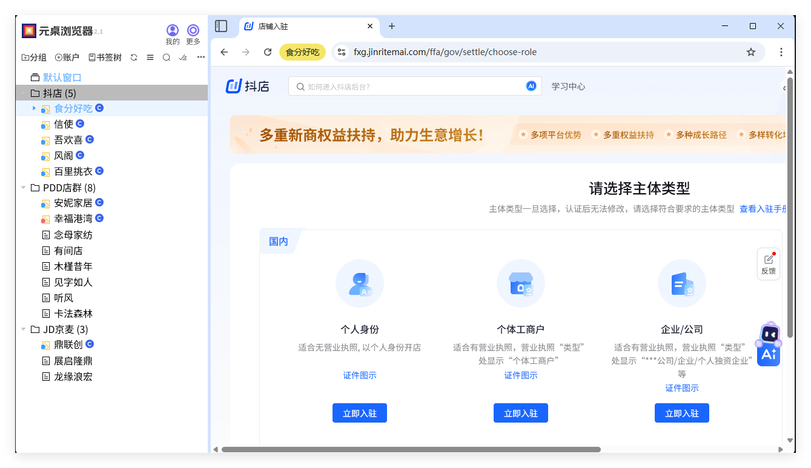Viewport: 811px width, 468px height.
Task: Click the checklist icon in the sidebar toolbar
Action: point(183,58)
